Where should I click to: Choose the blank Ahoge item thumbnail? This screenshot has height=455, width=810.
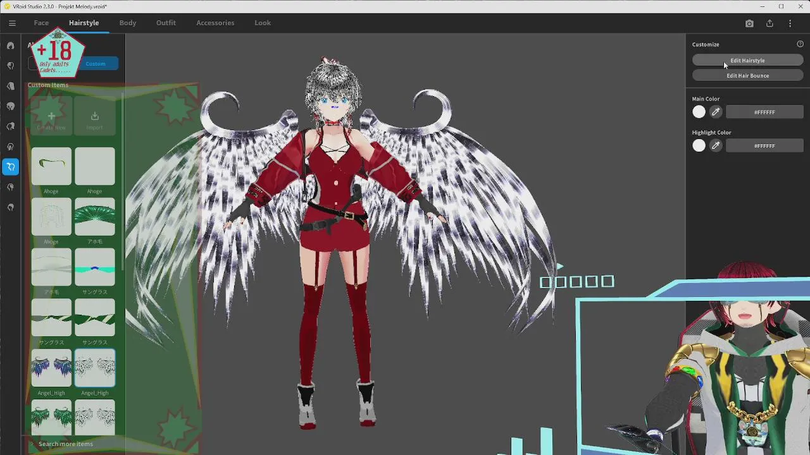coord(94,166)
